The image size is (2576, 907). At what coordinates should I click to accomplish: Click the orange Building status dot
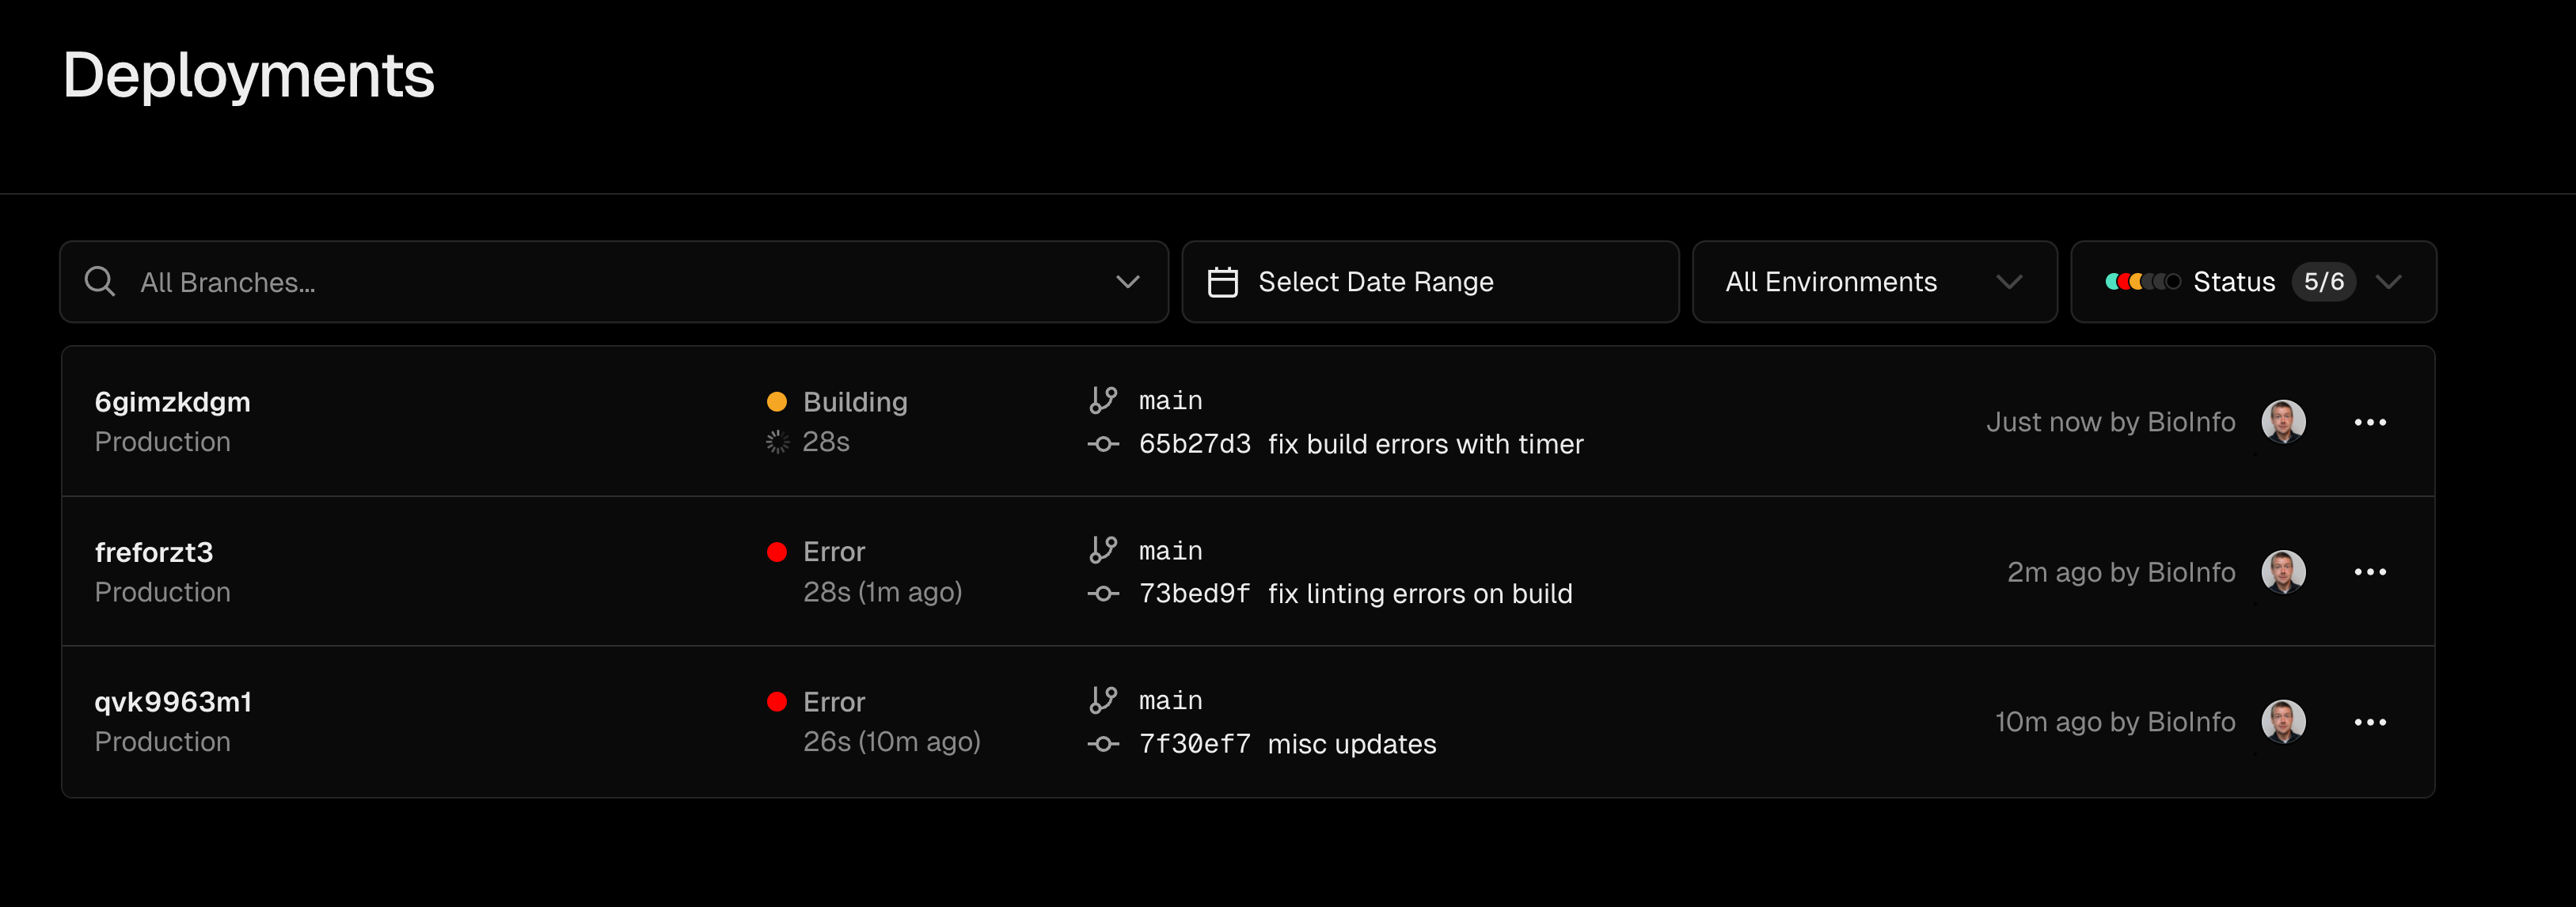(777, 400)
